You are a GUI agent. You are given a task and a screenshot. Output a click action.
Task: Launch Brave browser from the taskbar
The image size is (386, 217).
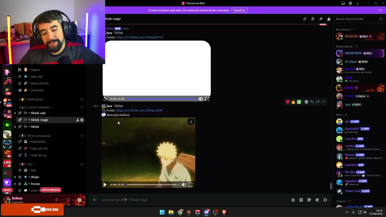click(x=224, y=212)
